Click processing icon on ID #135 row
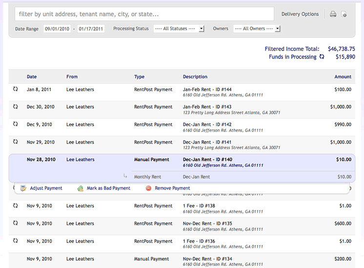The height and width of the screenshot is (268, 364). pos(15,223)
